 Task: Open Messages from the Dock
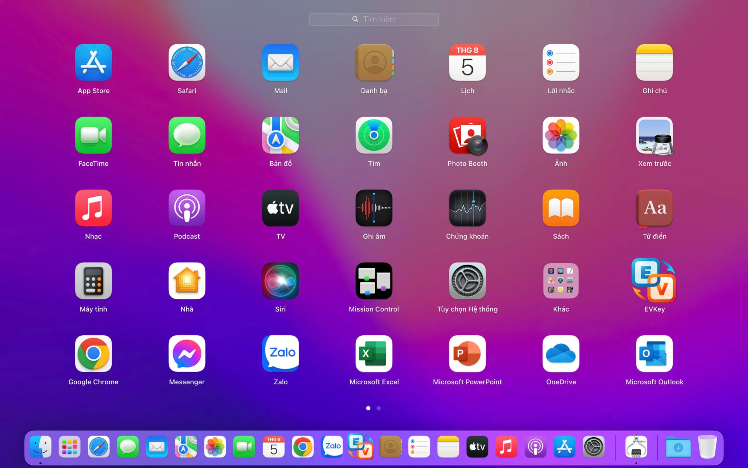pyautogui.click(x=128, y=446)
